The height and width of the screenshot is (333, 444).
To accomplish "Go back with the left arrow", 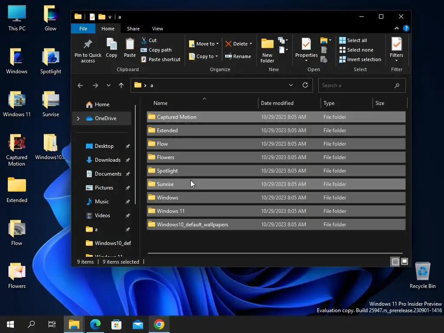I will [80, 85].
